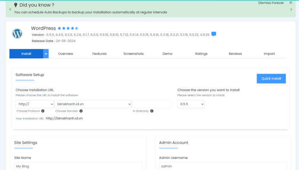The image size is (299, 170).
Task: Go to next tip with right arrow
Action: [291, 9]
